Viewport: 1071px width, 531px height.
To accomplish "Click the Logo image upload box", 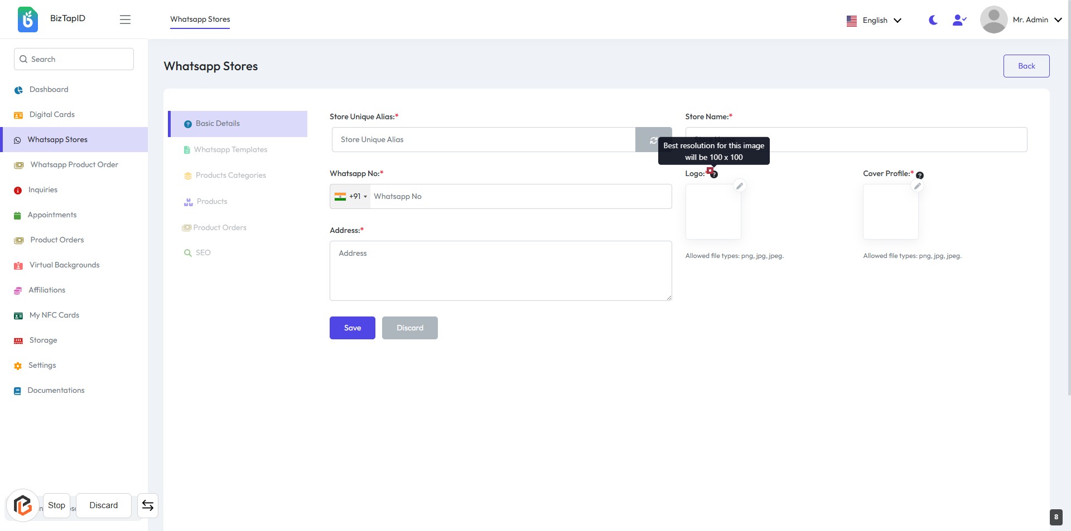I will [713, 212].
